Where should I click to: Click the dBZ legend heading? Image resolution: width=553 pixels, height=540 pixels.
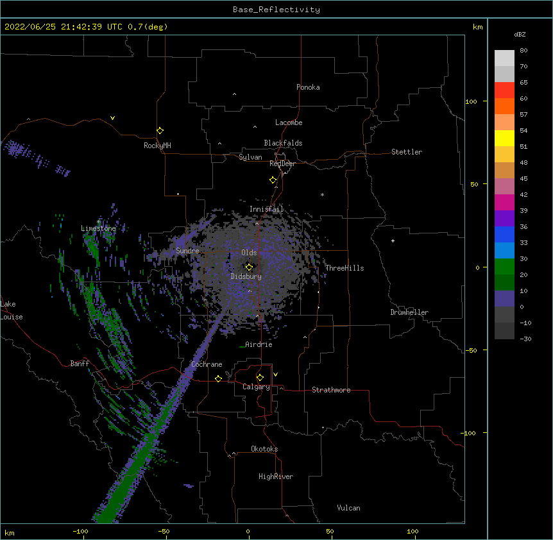[520, 35]
